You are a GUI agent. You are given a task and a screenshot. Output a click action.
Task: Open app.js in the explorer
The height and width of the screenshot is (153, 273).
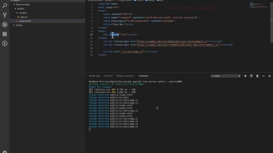[x=24, y=17]
